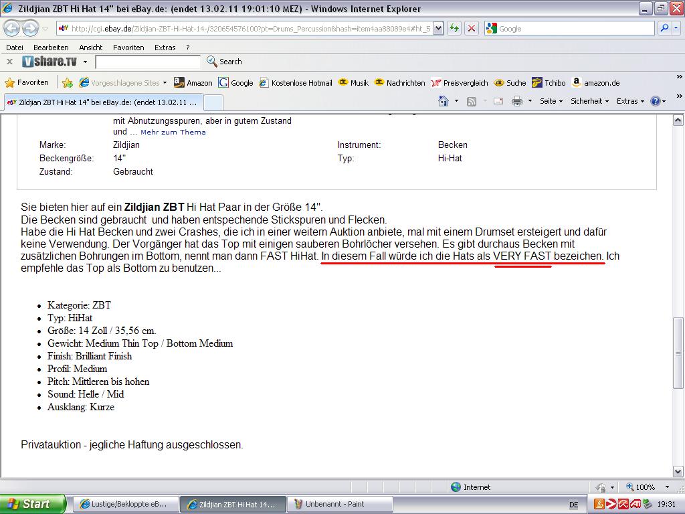
Task: Print the page with the printer icon
Action: coord(517,102)
